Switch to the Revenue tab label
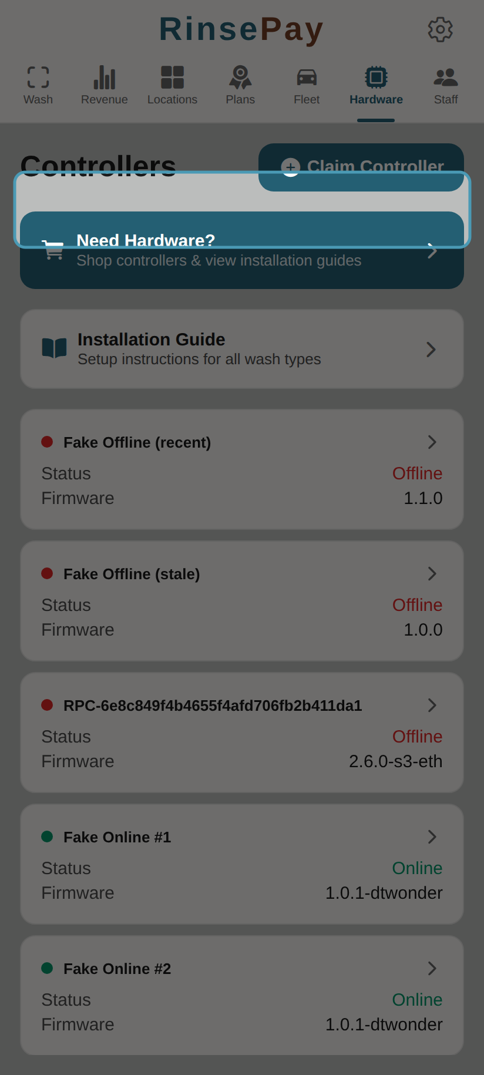Image resolution: width=484 pixels, height=1075 pixels. coord(104,100)
